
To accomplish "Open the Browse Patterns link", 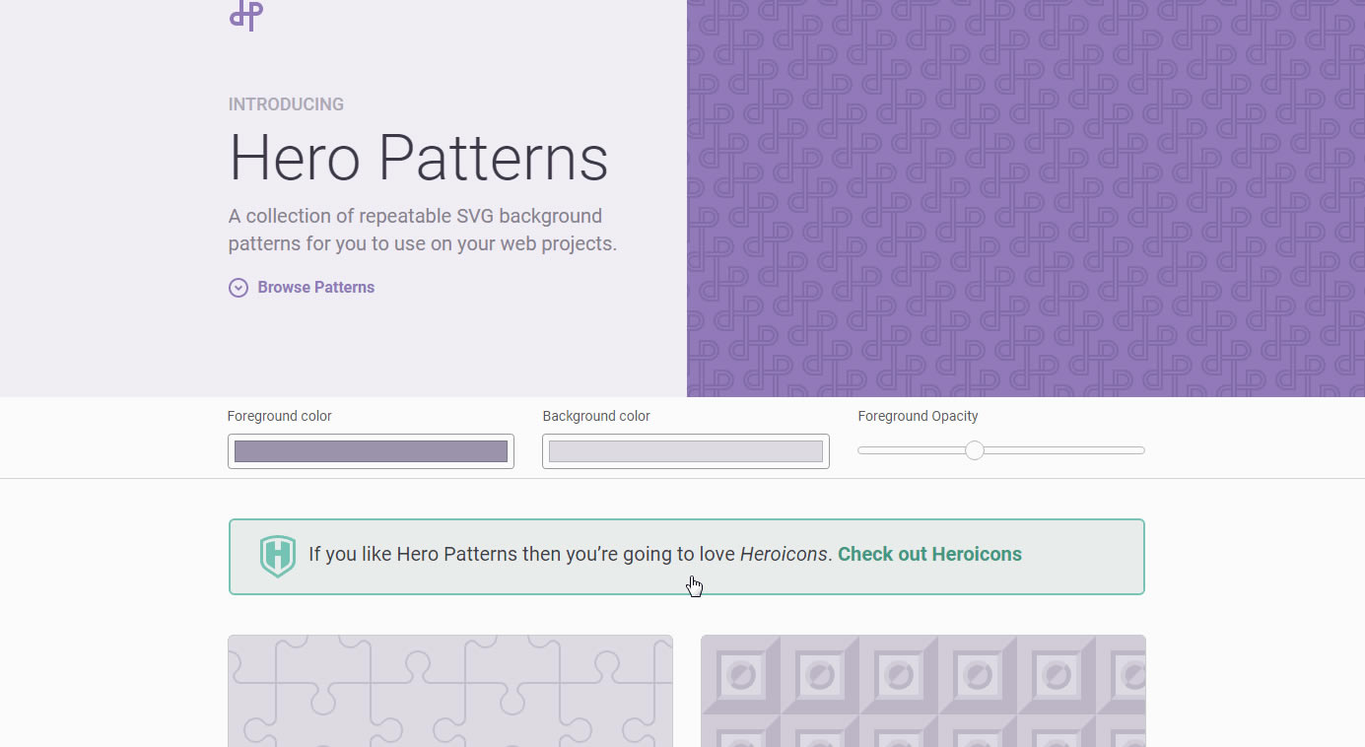I will point(315,288).
